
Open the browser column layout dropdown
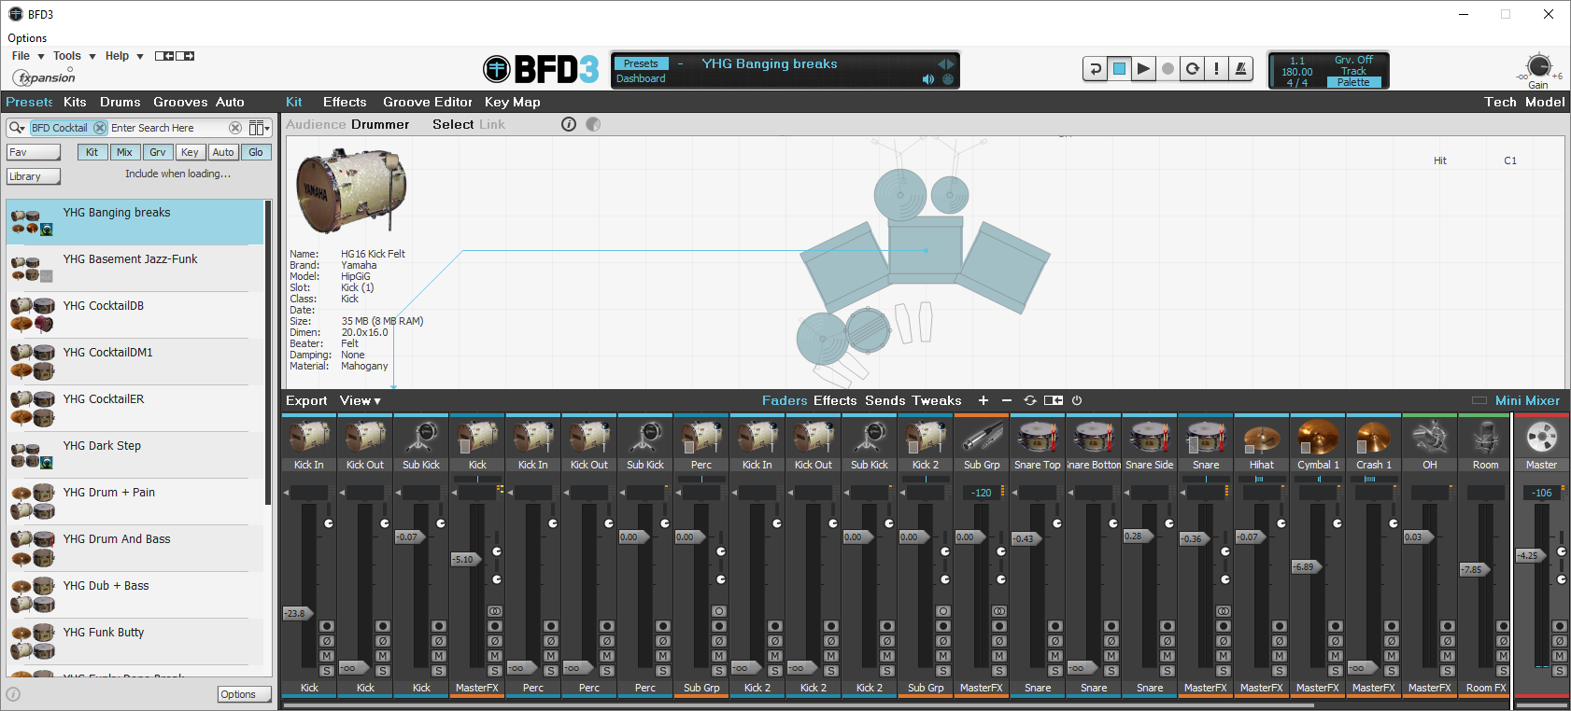coord(260,128)
